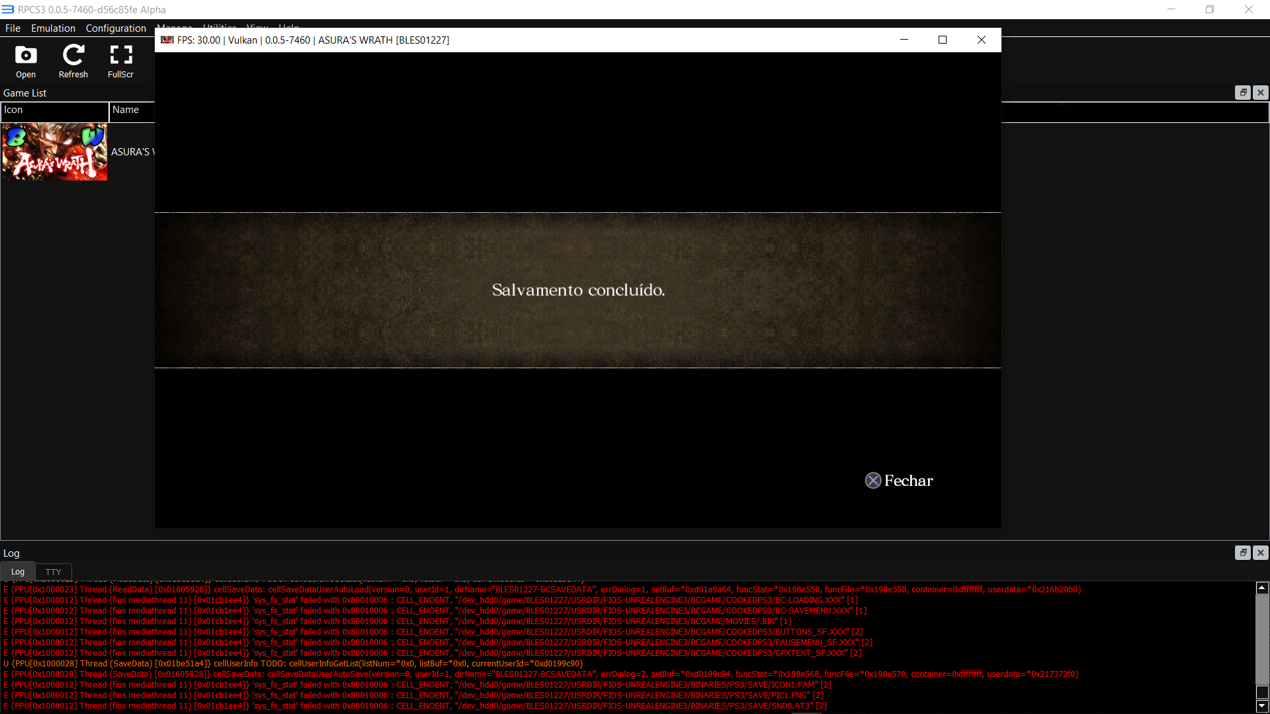This screenshot has width=1270, height=714.
Task: Undock the Game List panel
Action: [1243, 93]
